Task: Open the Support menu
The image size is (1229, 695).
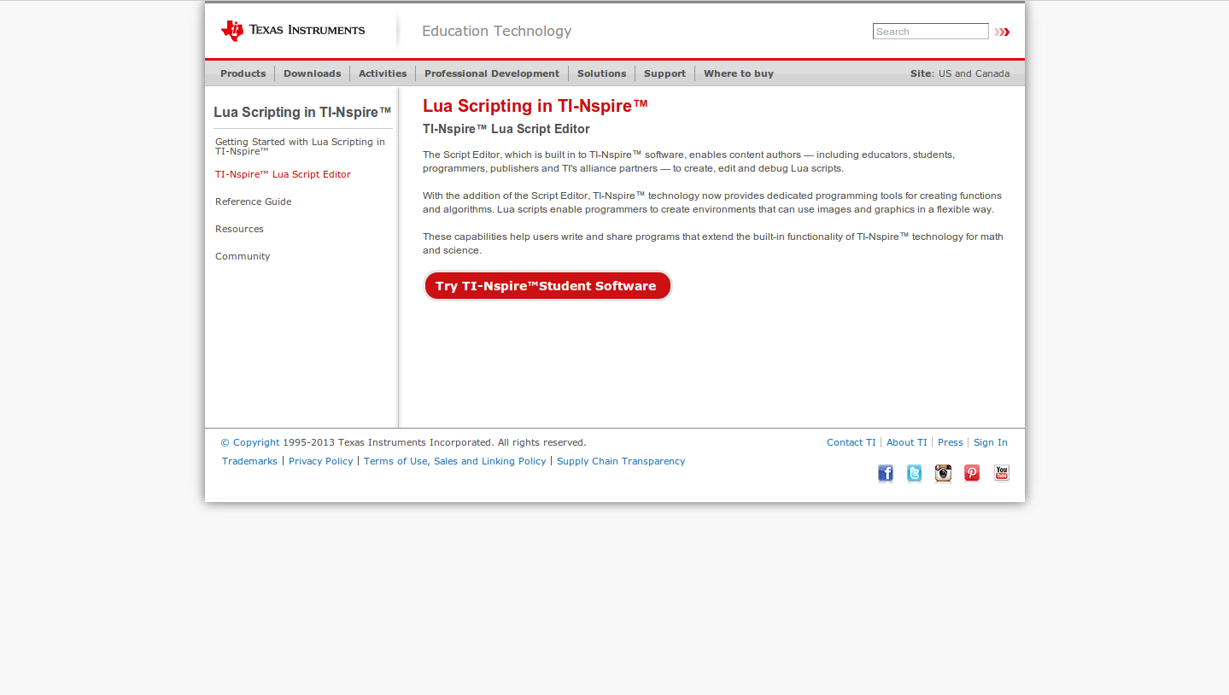Action: 664,73
